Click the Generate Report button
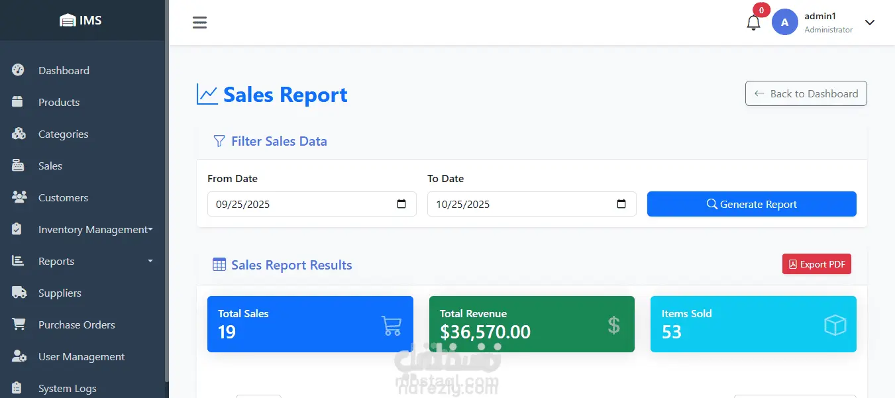 [x=751, y=204]
